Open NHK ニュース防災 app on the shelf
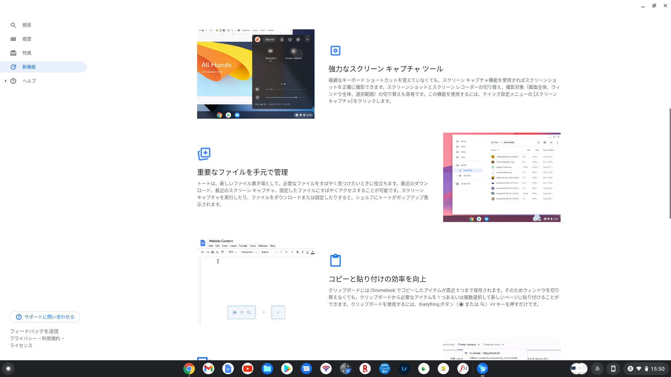Viewport: 671px width, 377px height. (x=385, y=369)
